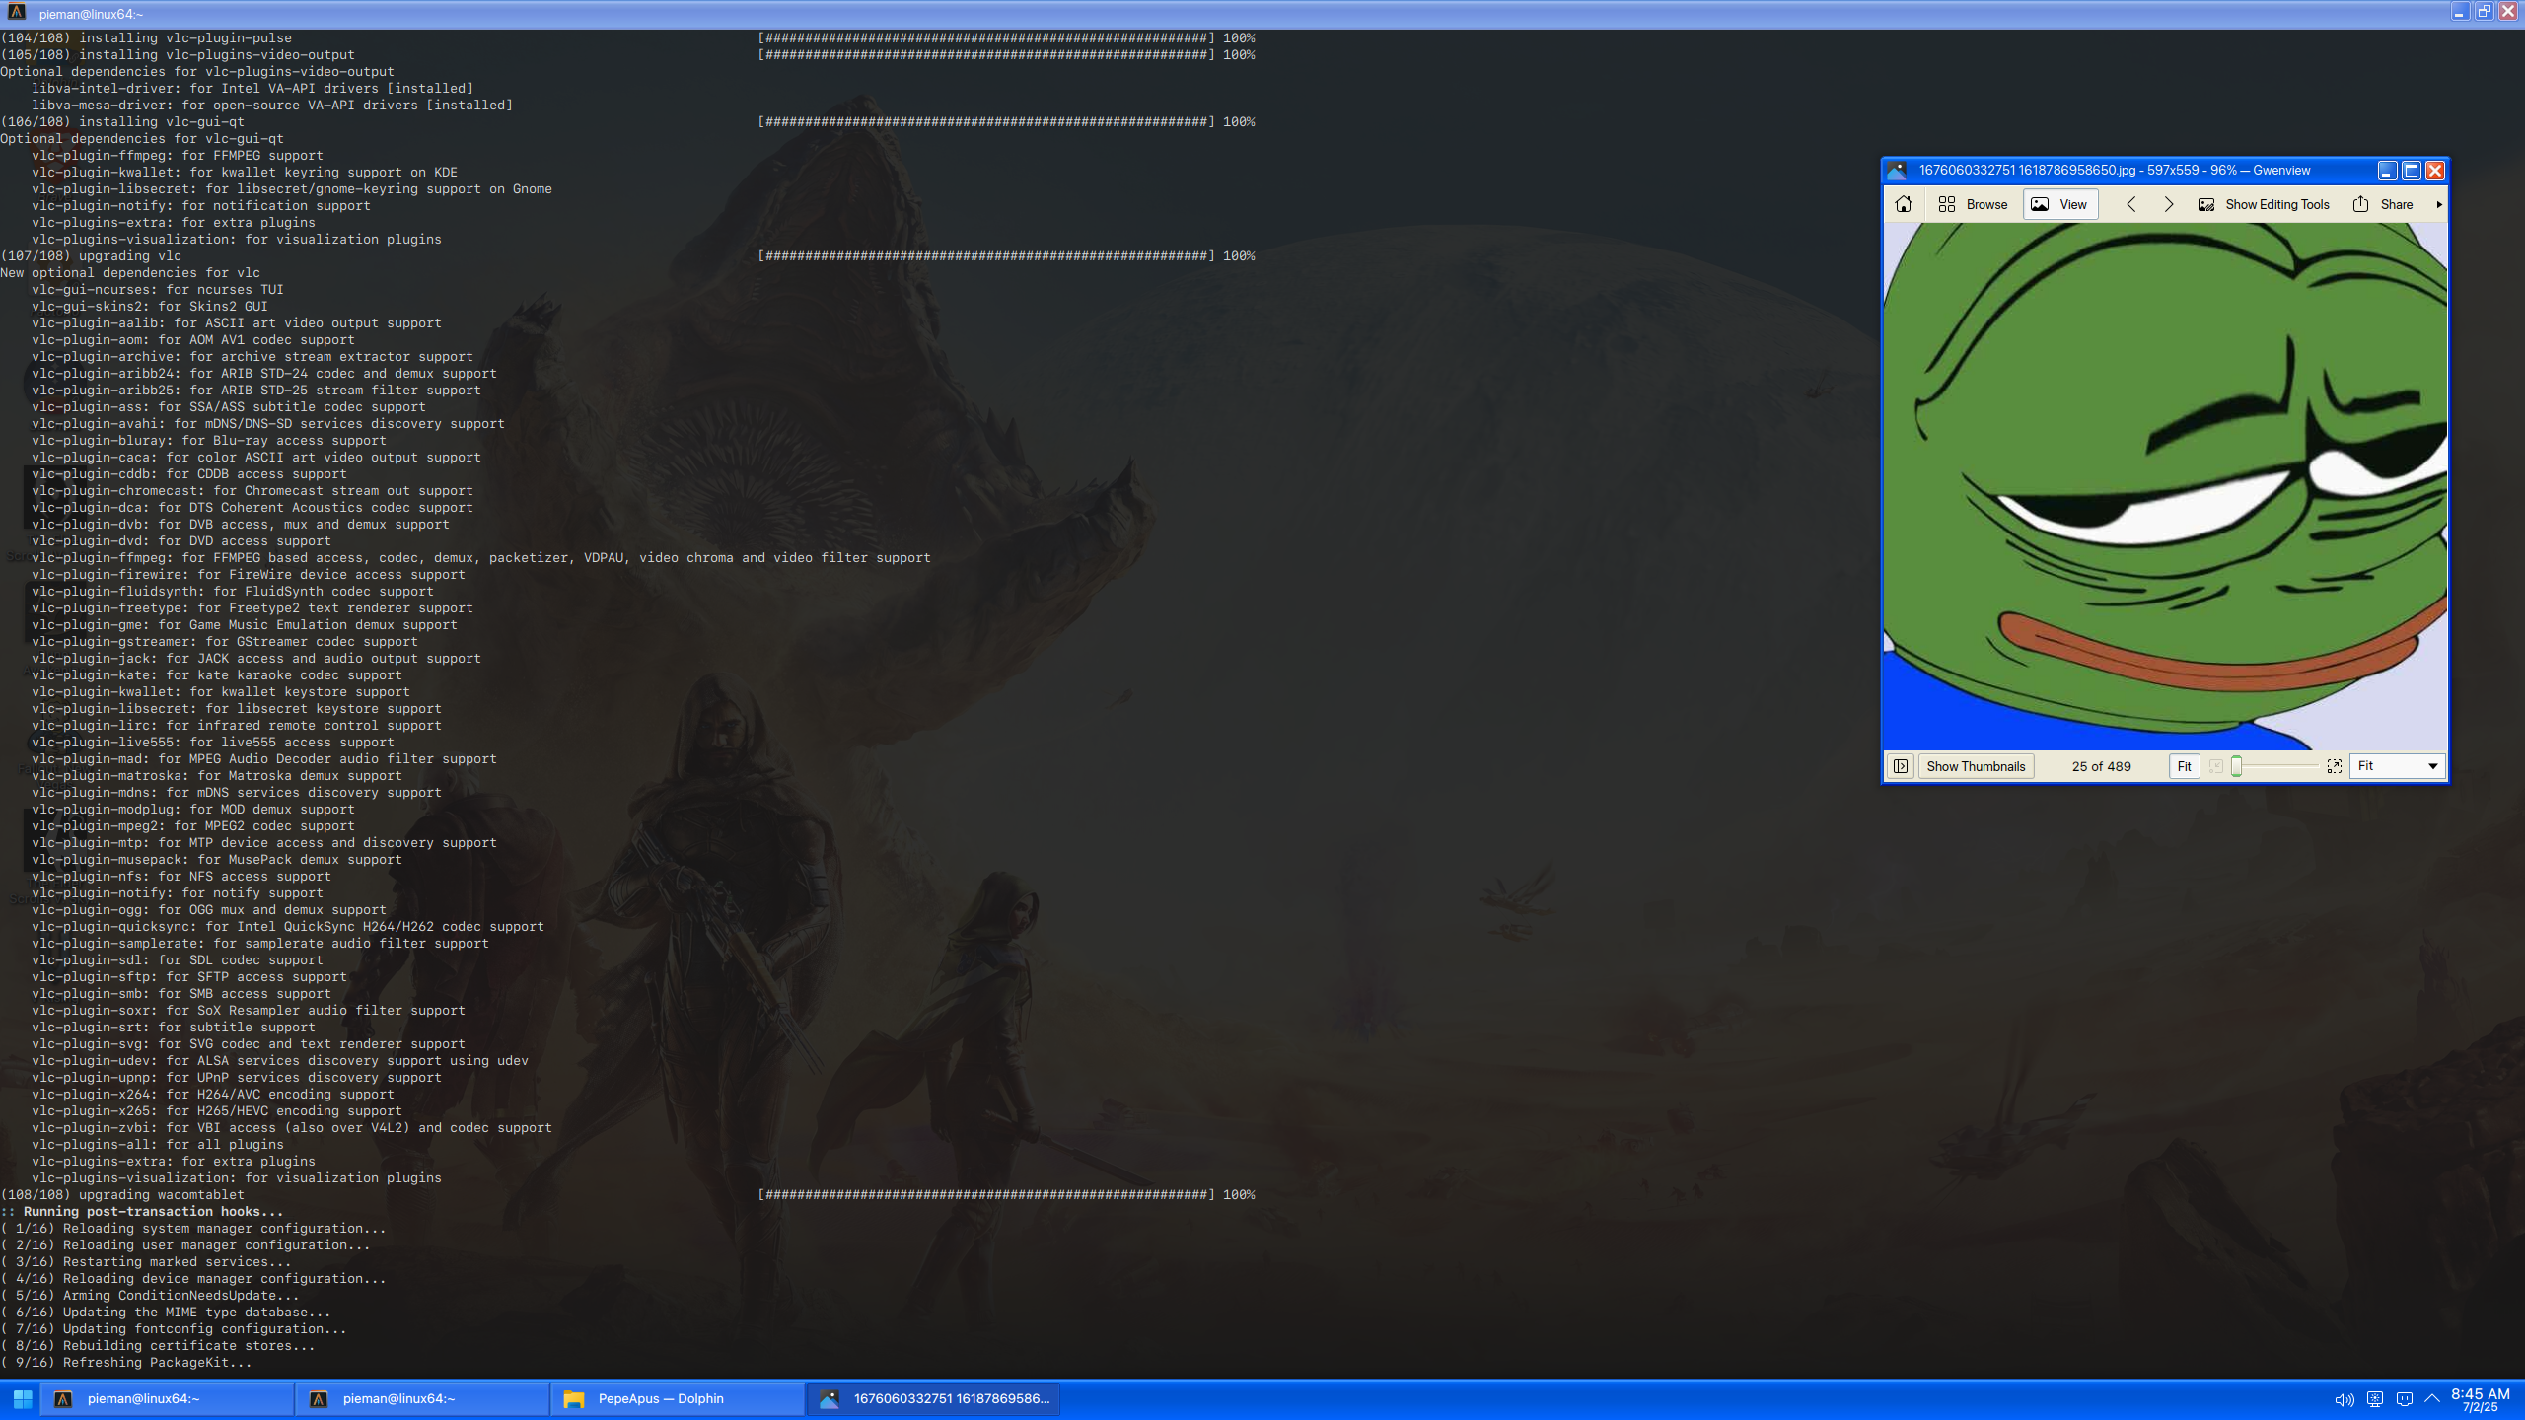This screenshot has width=2525, height=1420.
Task: Click '(106/108) installing vlc-gui-qt' line
Action: pos(122,122)
